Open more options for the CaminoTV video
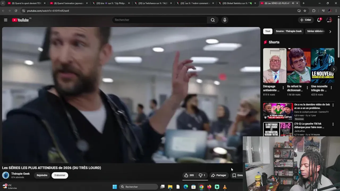 coord(333,105)
